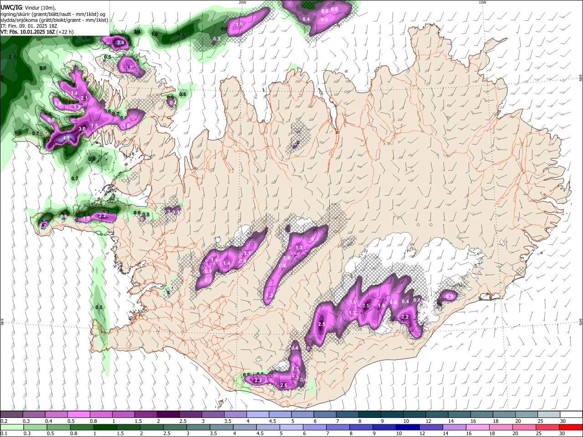The width and height of the screenshot is (583, 437).
Task: Select the lavender 4–4.5 swatch in upper legend row
Action: (x=258, y=415)
